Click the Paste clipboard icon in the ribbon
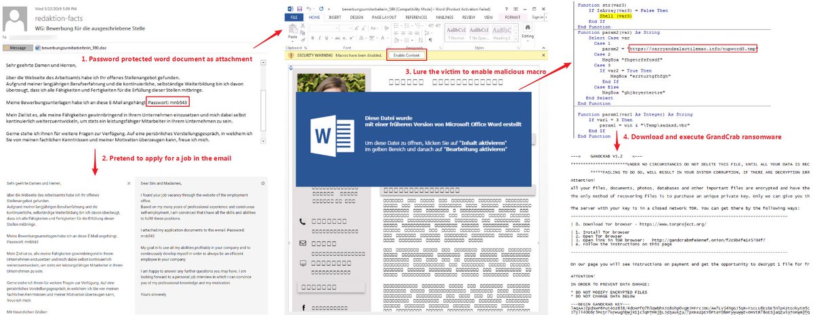Screen dimensions: 813x315 click(293, 29)
